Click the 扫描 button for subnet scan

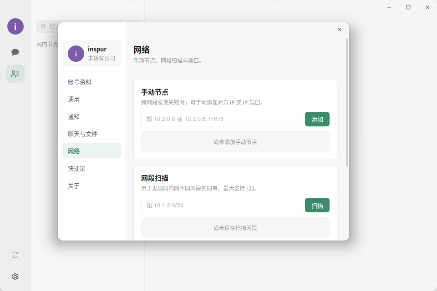point(317,205)
